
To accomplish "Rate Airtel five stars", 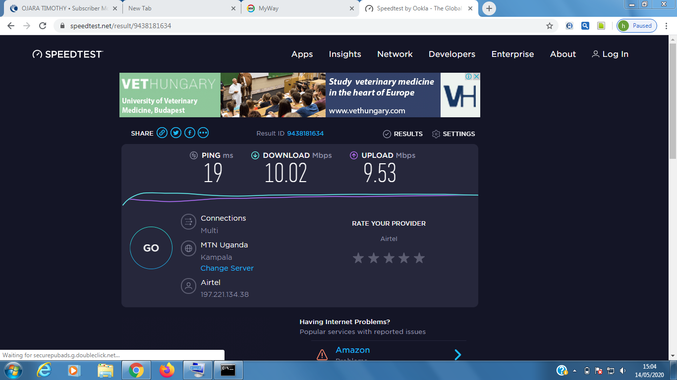I will [x=419, y=258].
